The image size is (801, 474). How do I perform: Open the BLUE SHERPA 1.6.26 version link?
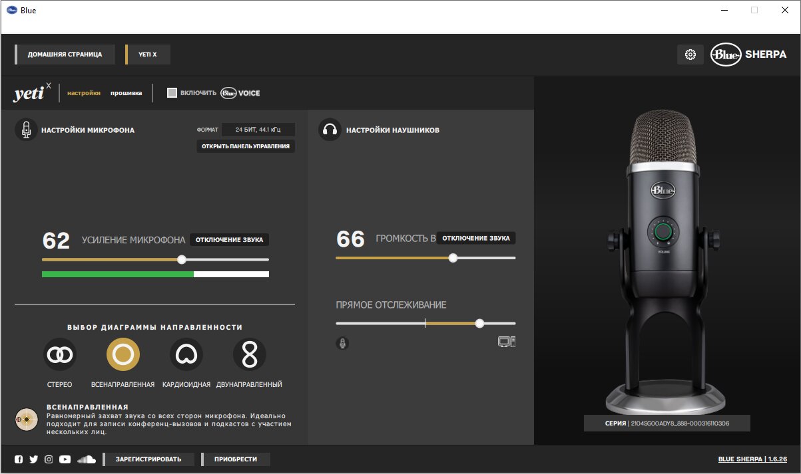(752, 459)
